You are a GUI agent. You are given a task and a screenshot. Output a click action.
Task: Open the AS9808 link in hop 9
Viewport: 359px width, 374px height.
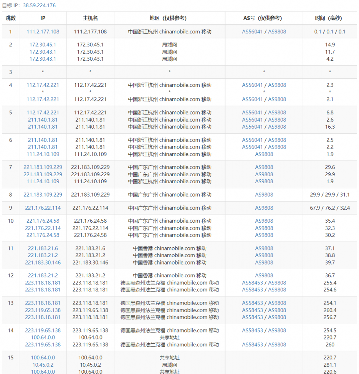click(x=264, y=208)
